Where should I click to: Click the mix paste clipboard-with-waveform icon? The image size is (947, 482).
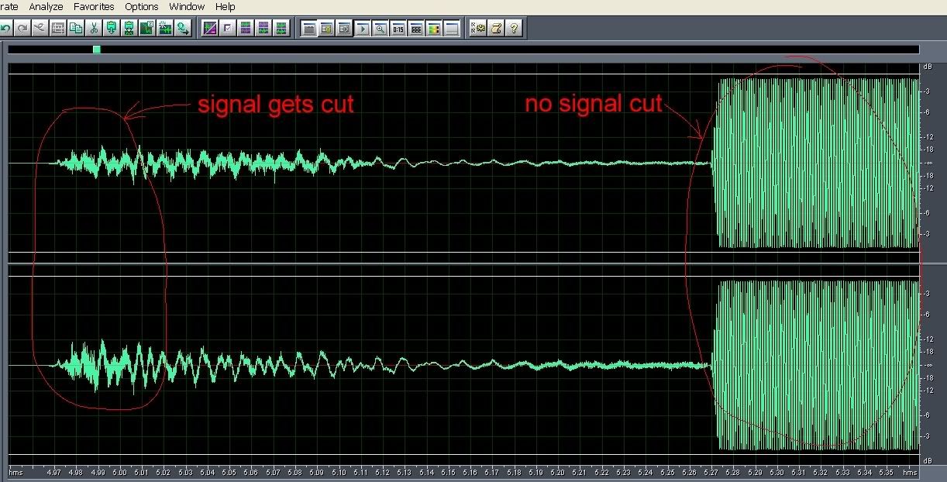129,29
